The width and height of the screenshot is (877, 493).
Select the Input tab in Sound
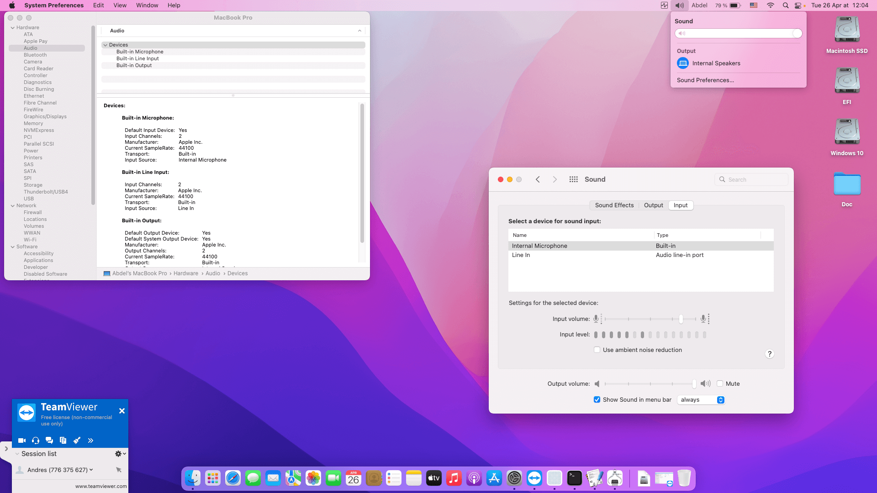(681, 205)
